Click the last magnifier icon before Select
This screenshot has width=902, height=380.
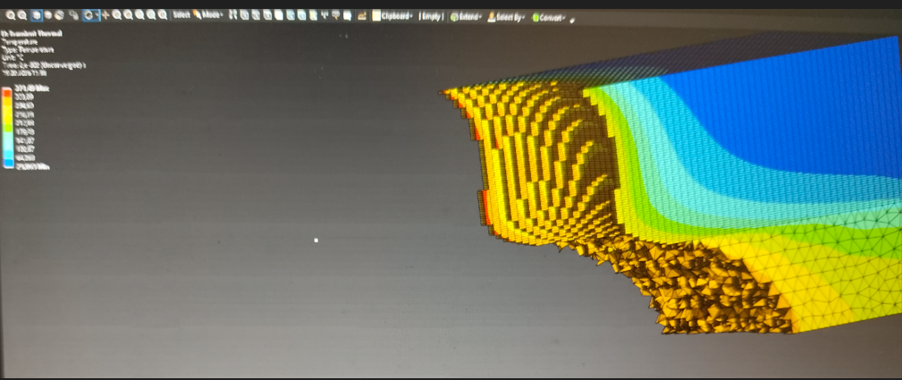162,15
